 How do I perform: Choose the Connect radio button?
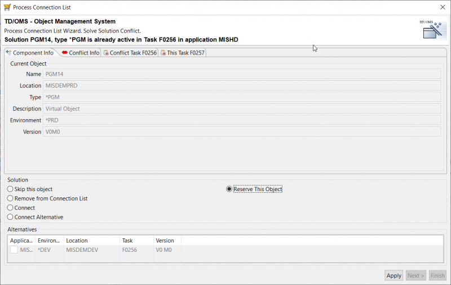(x=10, y=208)
